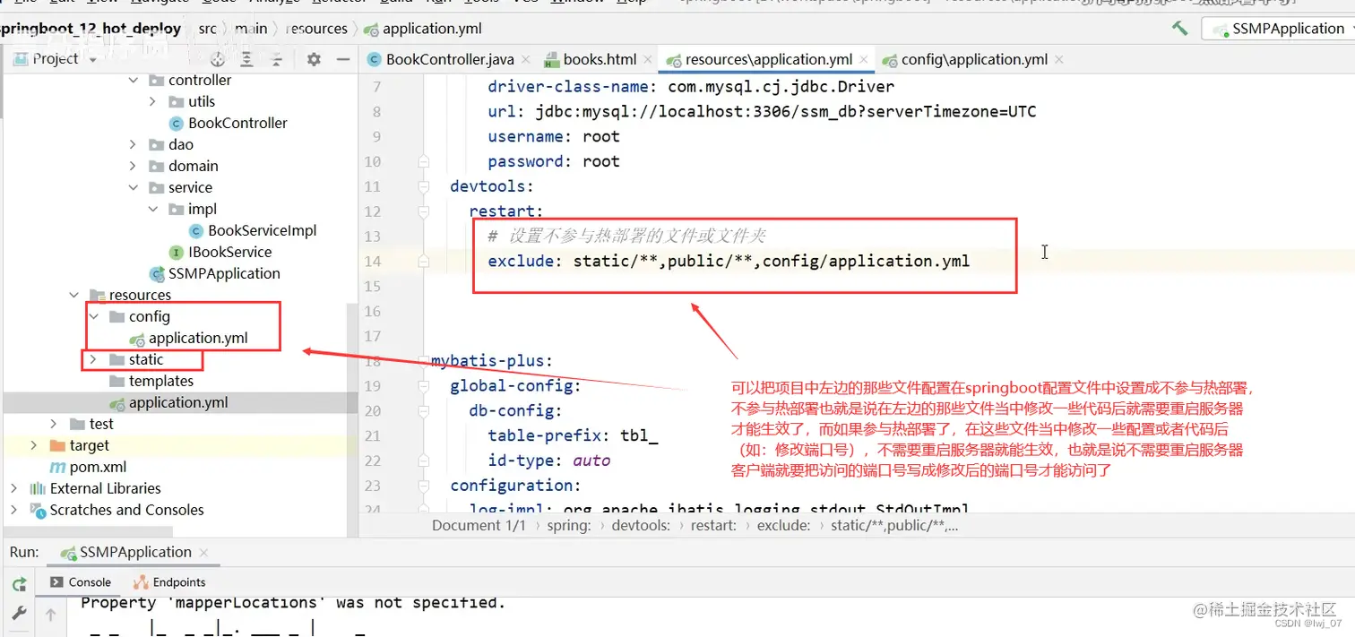This screenshot has width=1355, height=637.
Task: Click 'exclude:' in bottom breadcrumb
Action: [785, 526]
